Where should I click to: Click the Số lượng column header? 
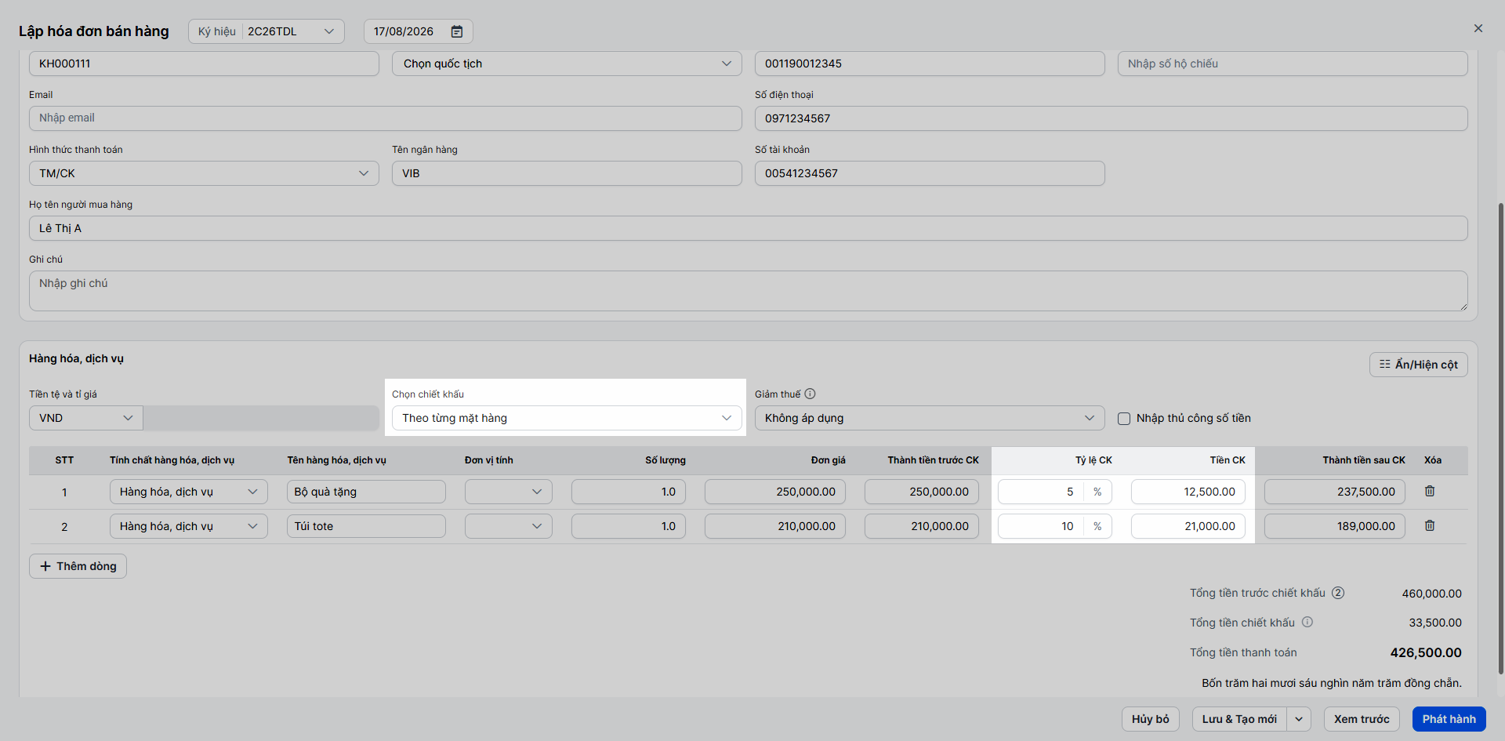[665, 460]
